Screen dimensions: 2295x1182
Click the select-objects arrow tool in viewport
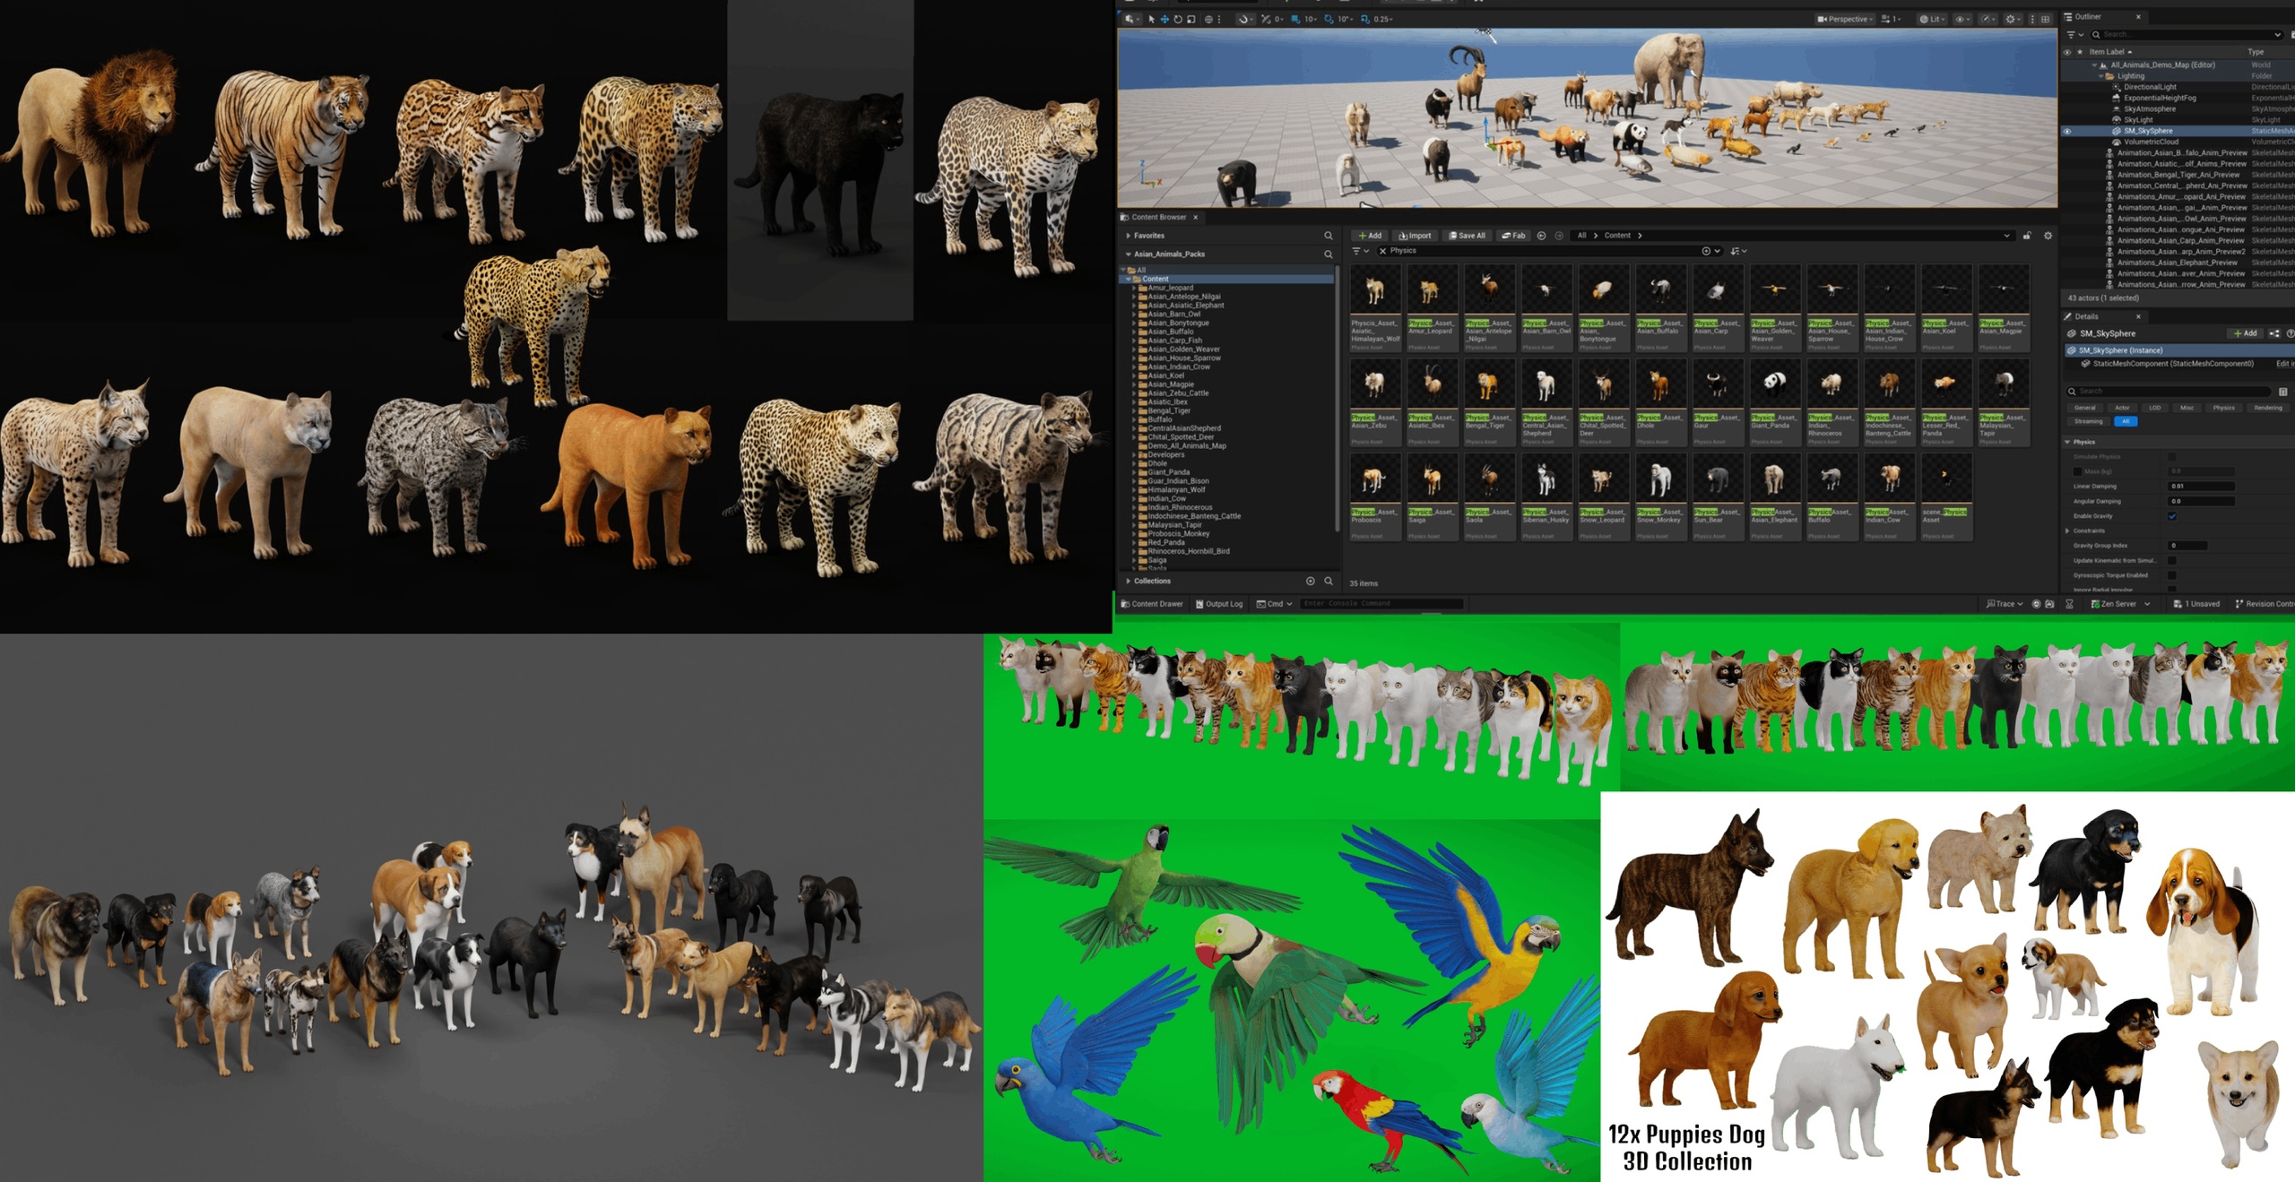(1151, 19)
